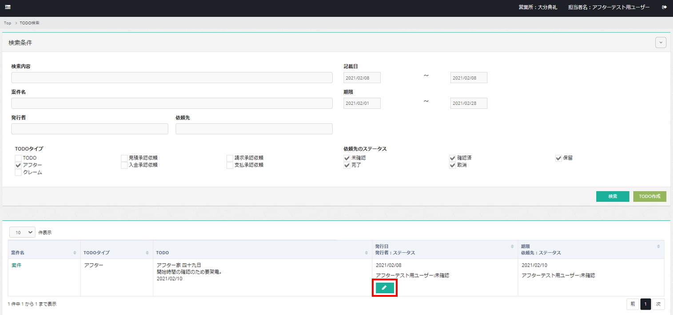Enable the クレーム checkbox
673x315 pixels.
coord(18,172)
